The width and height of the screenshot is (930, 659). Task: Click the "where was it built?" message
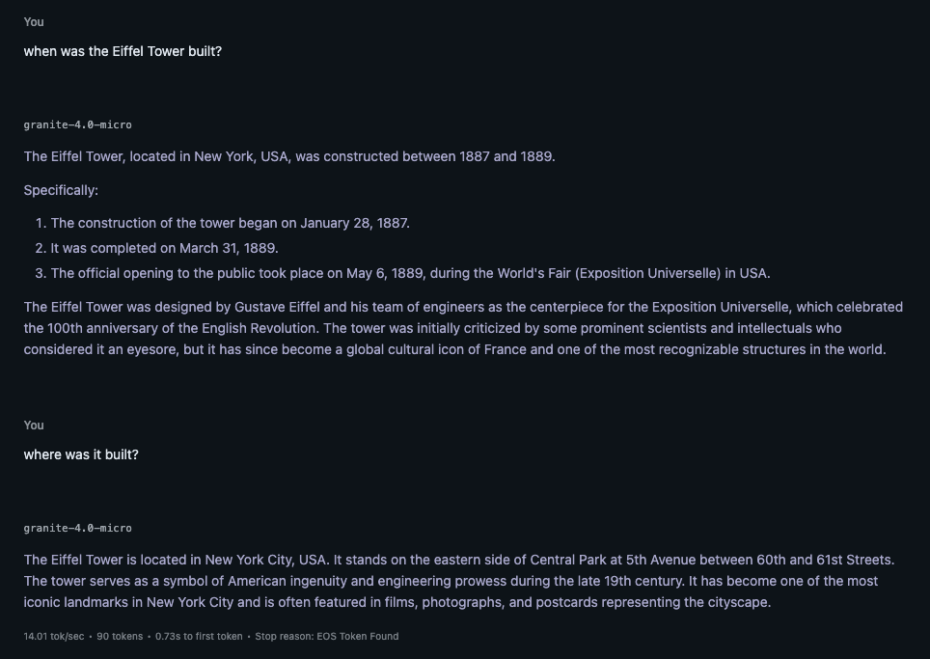81,454
